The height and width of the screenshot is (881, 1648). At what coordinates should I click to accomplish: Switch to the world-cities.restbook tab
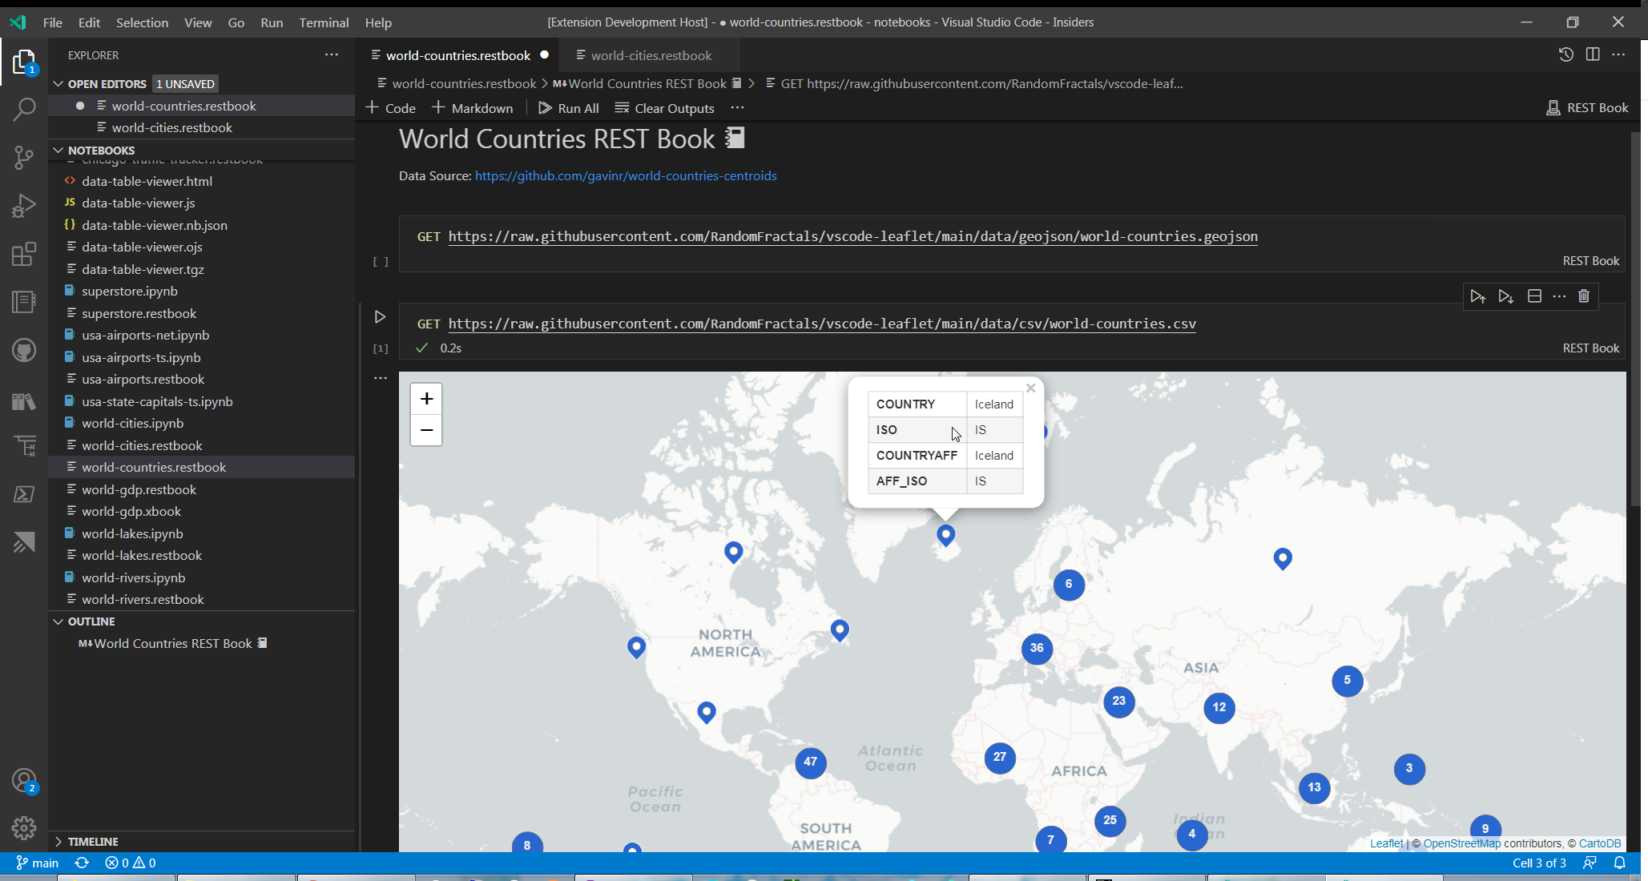point(651,55)
